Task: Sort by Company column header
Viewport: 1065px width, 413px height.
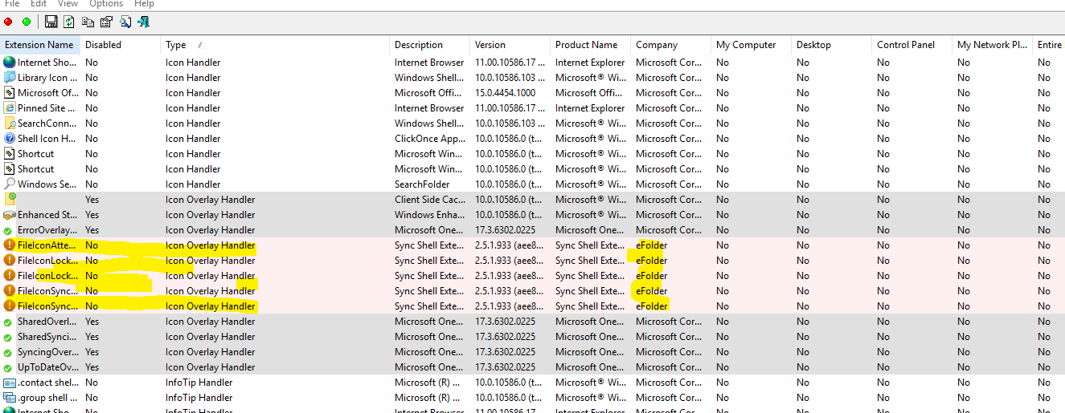Action: coord(671,45)
